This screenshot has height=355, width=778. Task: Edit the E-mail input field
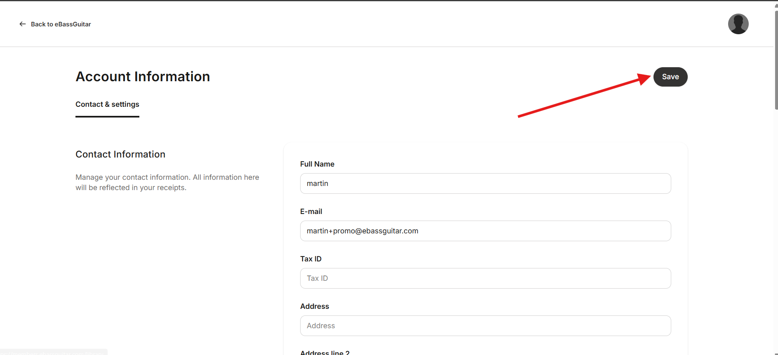tap(485, 231)
